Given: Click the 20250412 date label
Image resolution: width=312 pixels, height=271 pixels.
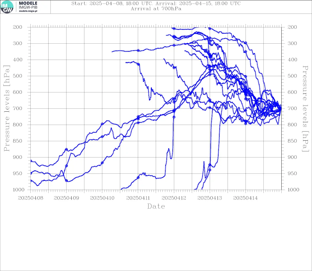Looking at the screenshot, I should click(x=174, y=198).
